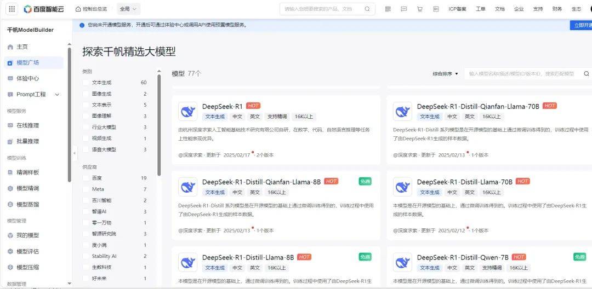Open the 财务 header menu

tap(557, 9)
